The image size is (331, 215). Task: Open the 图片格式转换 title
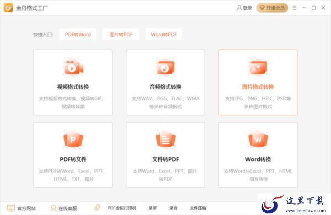258,87
